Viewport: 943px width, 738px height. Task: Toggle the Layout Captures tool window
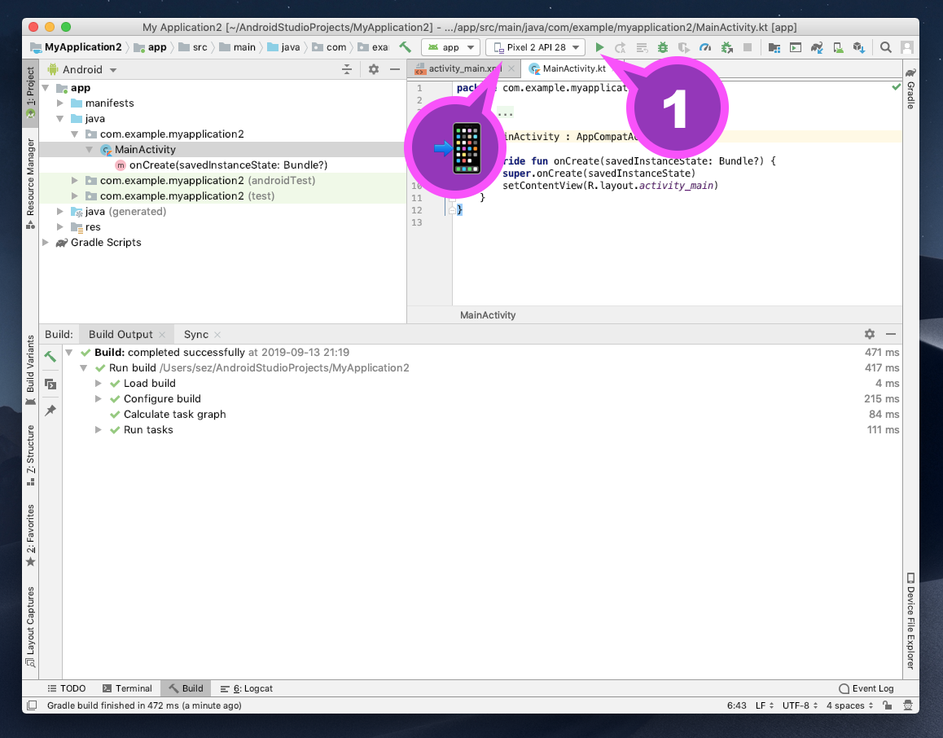point(31,626)
